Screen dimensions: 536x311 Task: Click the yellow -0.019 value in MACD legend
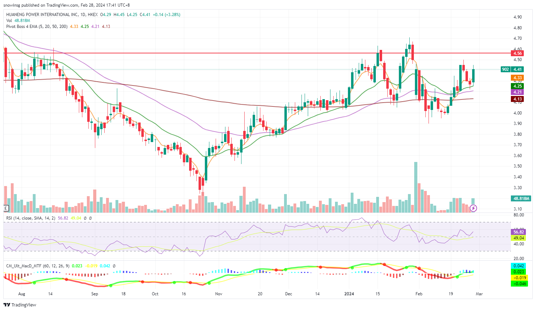(x=92, y=266)
